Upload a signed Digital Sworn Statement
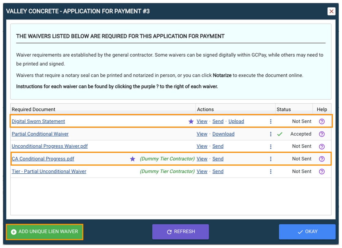This screenshot has width=342, height=248. pyautogui.click(x=236, y=121)
